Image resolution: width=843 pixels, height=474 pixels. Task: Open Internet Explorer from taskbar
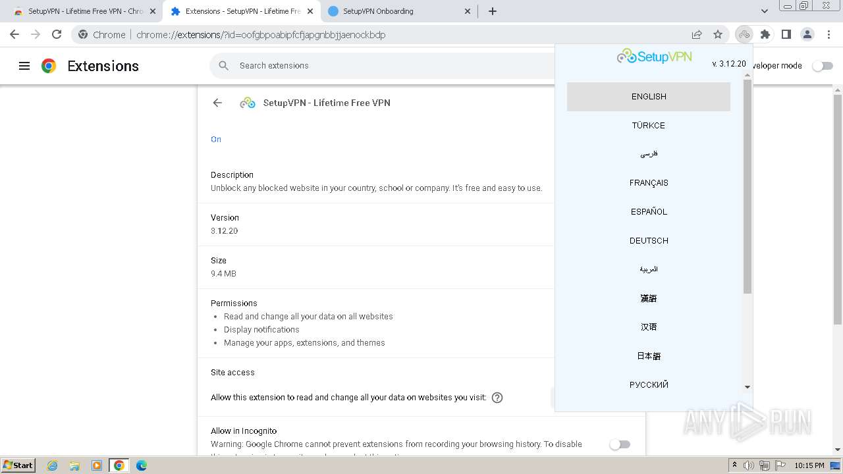point(52,465)
